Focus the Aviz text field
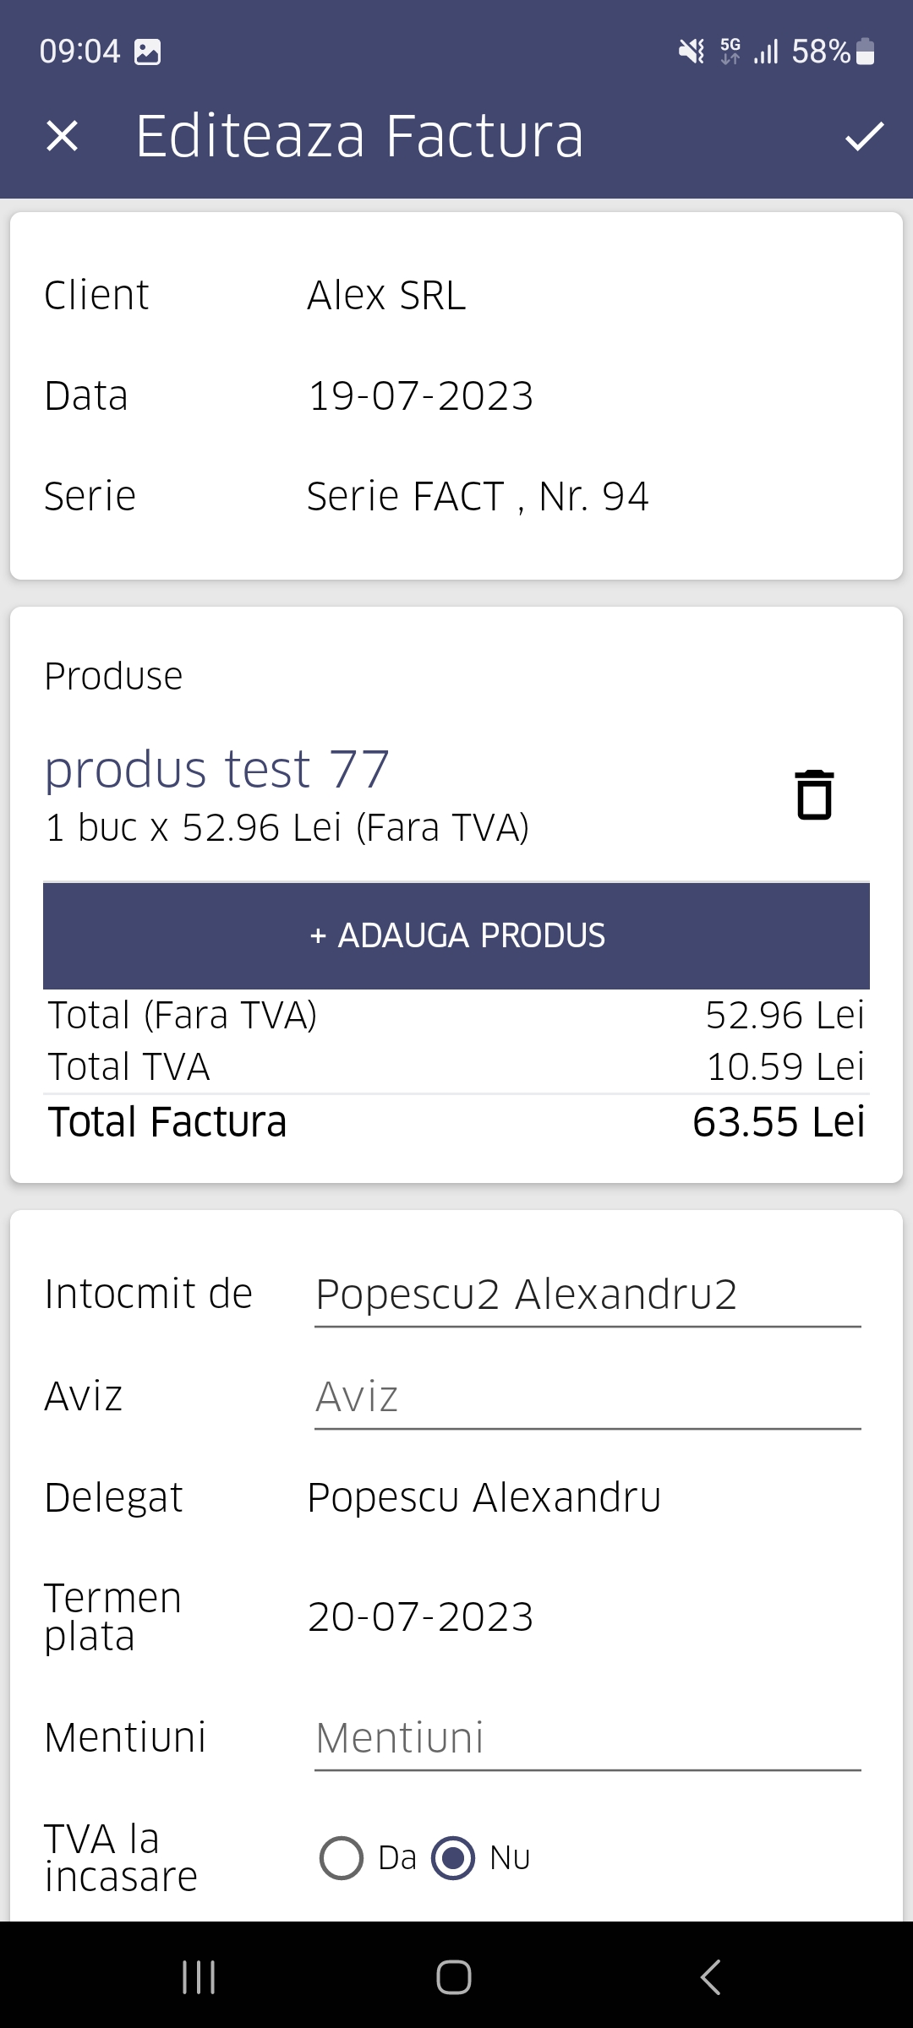Viewport: 913px width, 2028px height. 587,1397
